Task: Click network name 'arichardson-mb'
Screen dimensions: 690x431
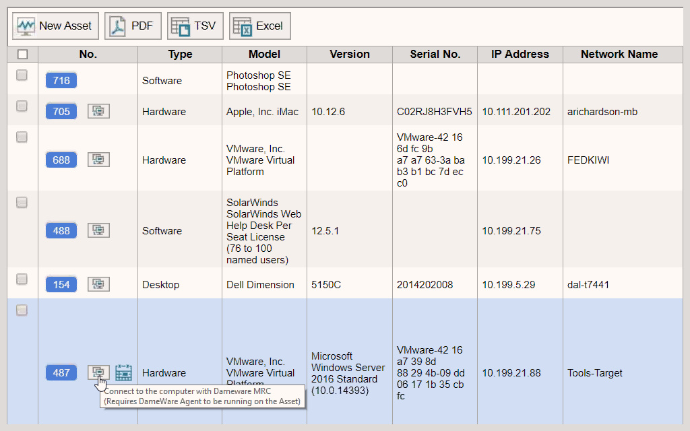Action: pos(602,112)
